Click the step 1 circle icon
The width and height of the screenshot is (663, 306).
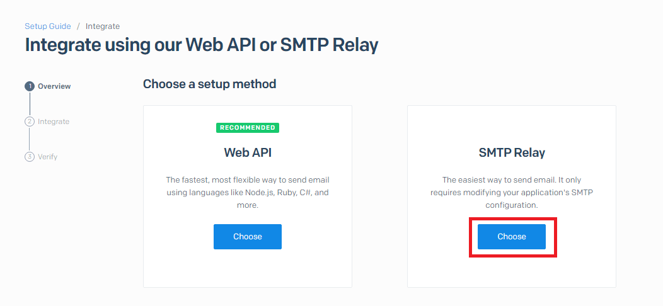pos(30,87)
